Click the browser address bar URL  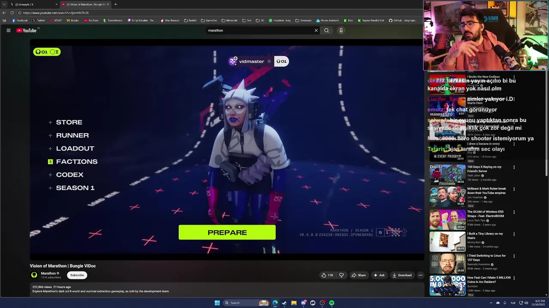click(56, 13)
